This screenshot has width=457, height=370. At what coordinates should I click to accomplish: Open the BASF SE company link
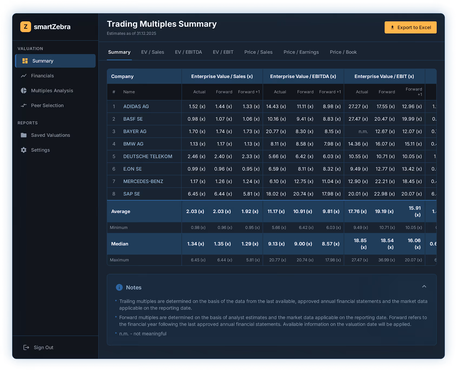click(133, 119)
